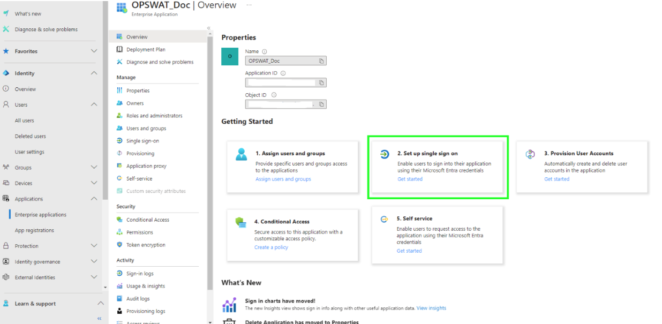This screenshot has width=662, height=324.
Task: Click the Sign in charts bar graph icon
Action: click(229, 305)
